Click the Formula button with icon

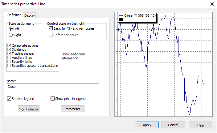(x=29, y=109)
